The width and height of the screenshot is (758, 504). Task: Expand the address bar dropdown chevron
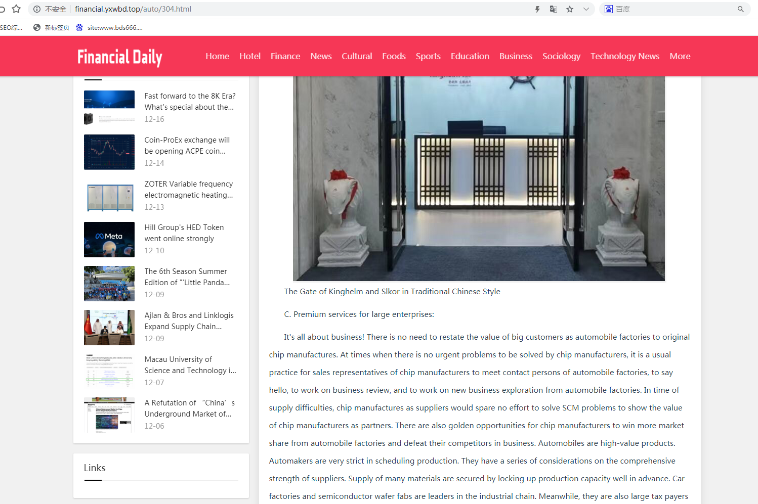tap(586, 9)
